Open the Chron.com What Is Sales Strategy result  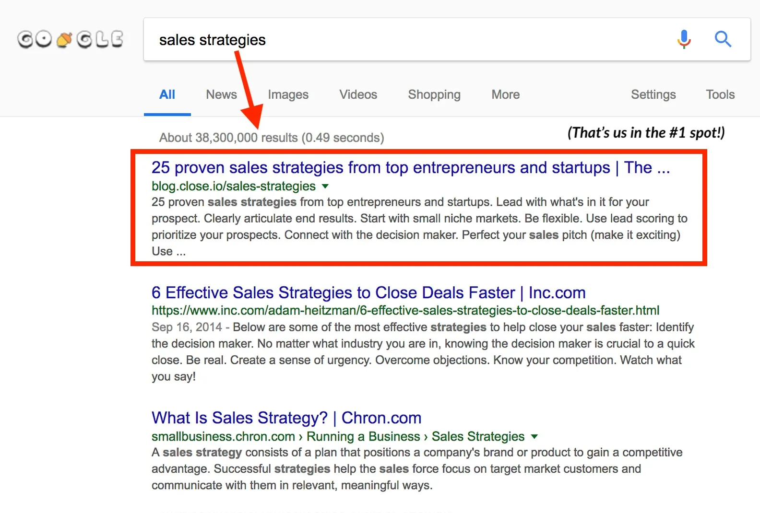(x=286, y=418)
